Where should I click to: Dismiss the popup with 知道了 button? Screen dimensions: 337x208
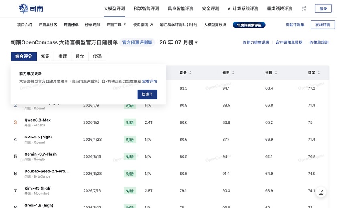147,94
